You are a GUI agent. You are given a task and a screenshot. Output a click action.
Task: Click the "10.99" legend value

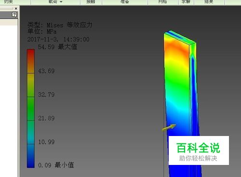pos(46,142)
